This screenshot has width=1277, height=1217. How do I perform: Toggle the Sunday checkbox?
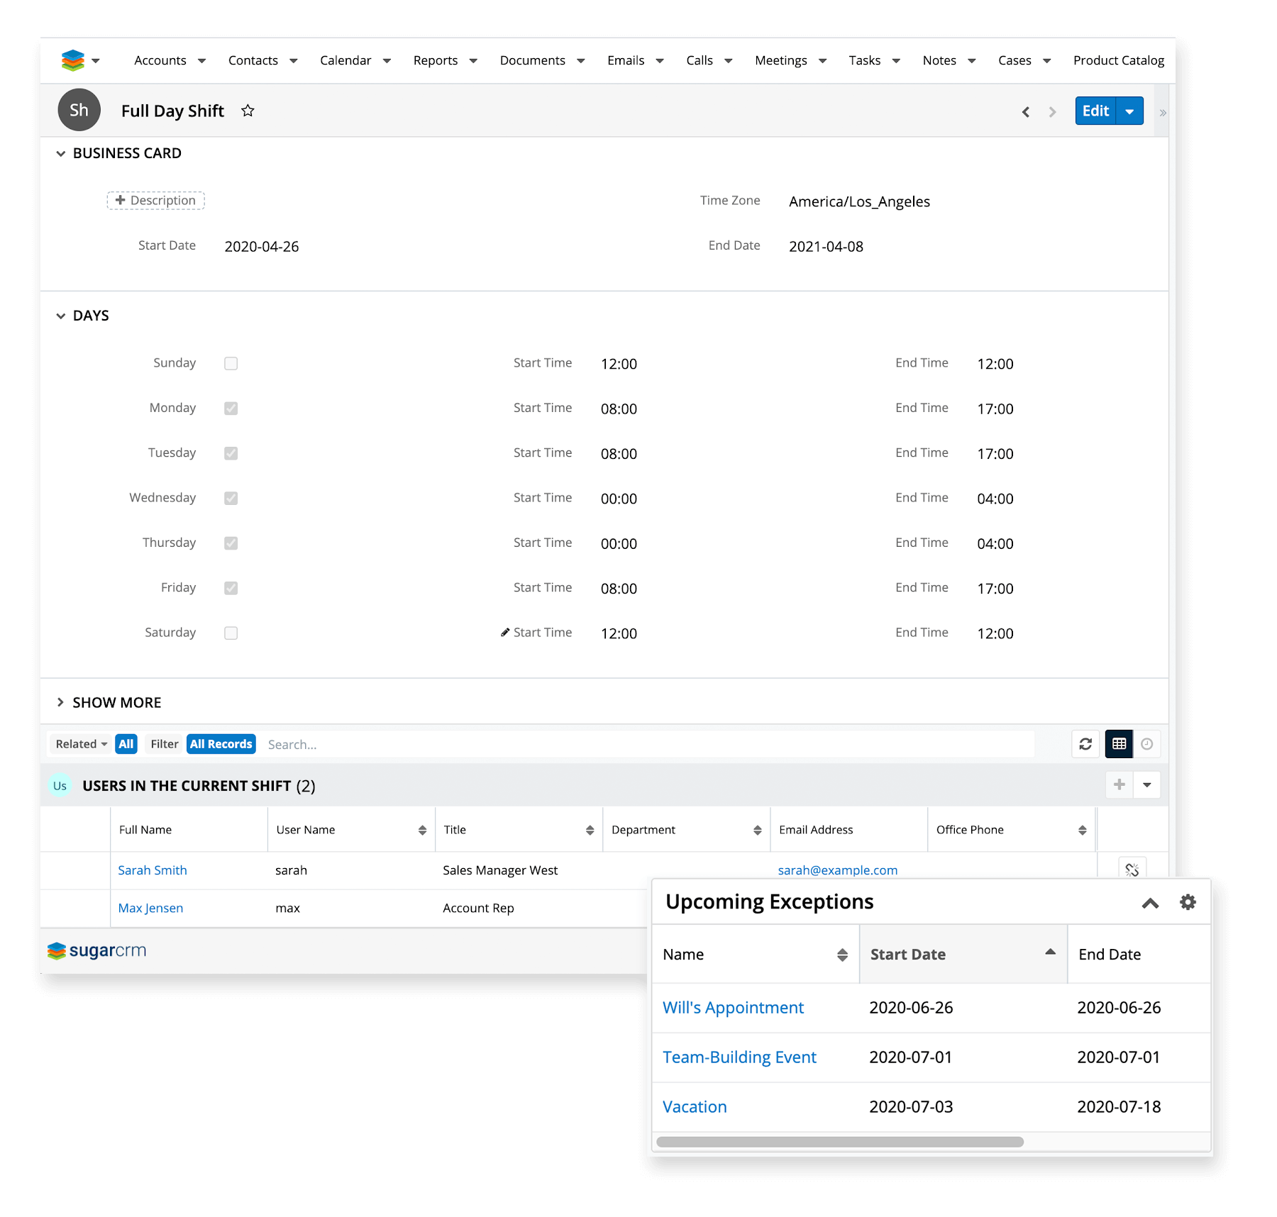(231, 364)
